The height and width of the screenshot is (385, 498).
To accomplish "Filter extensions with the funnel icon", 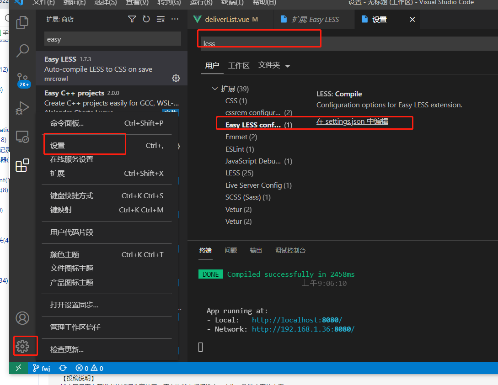I will [x=132, y=19].
